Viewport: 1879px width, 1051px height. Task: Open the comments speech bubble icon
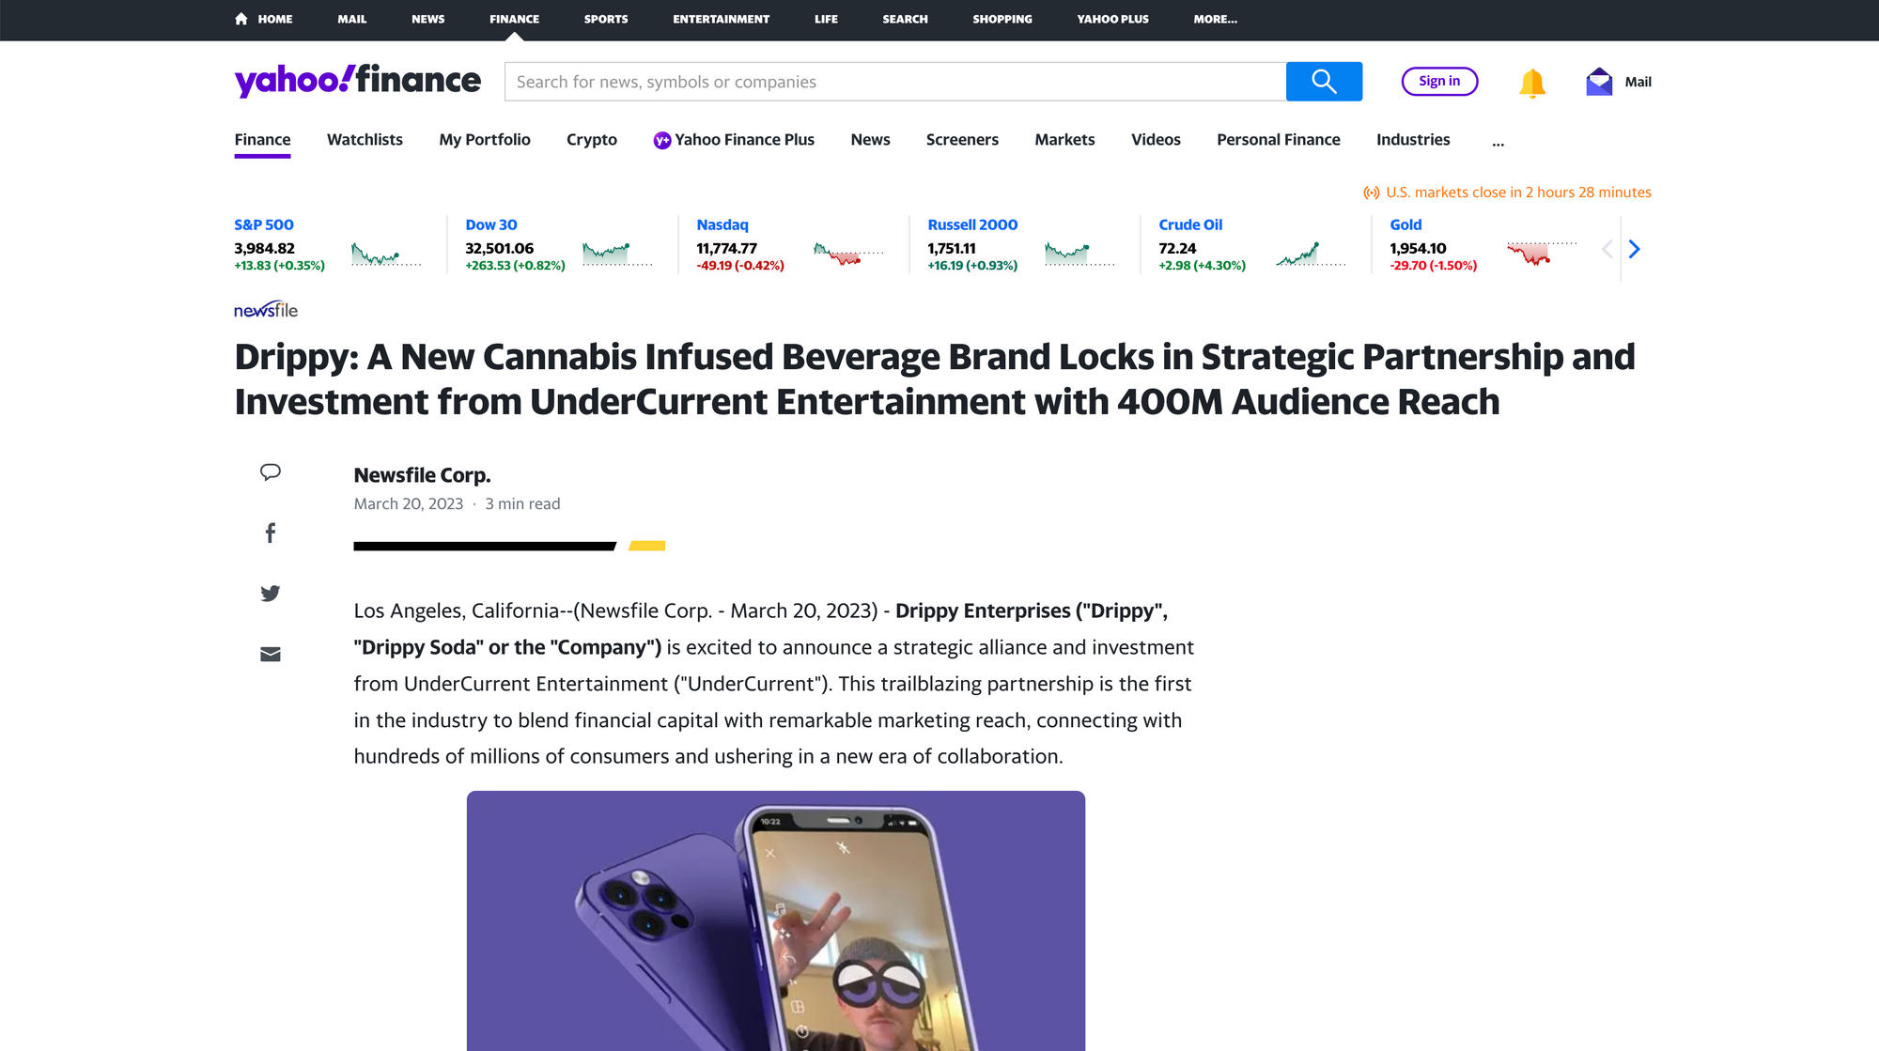(271, 472)
